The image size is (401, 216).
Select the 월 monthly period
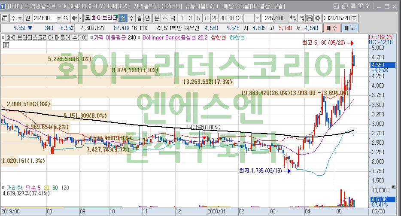[x=139, y=18]
